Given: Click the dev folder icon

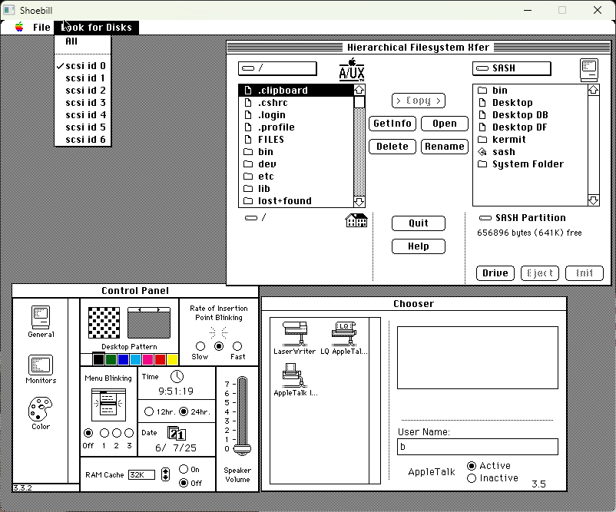Looking at the screenshot, I should [248, 164].
